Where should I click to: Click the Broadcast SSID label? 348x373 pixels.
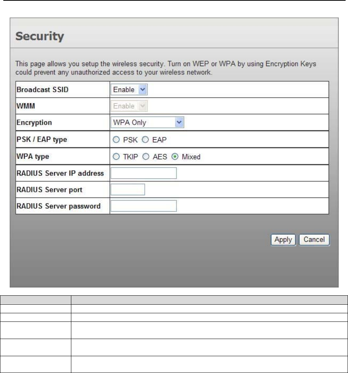coord(42,90)
